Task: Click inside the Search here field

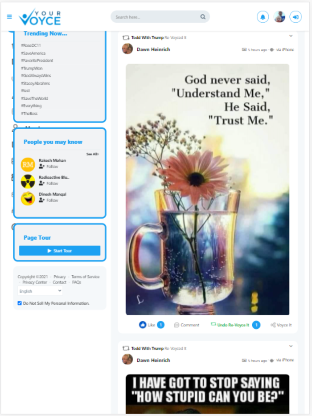Action: coord(156,17)
